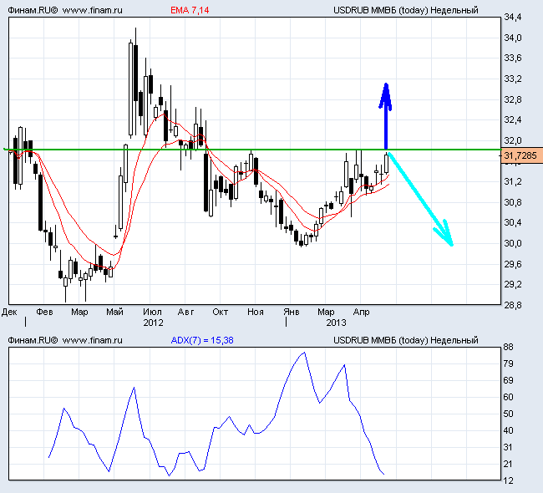Click the 28,8 value on price axis
Image resolution: width=543 pixels, height=493 pixels.
(513, 305)
